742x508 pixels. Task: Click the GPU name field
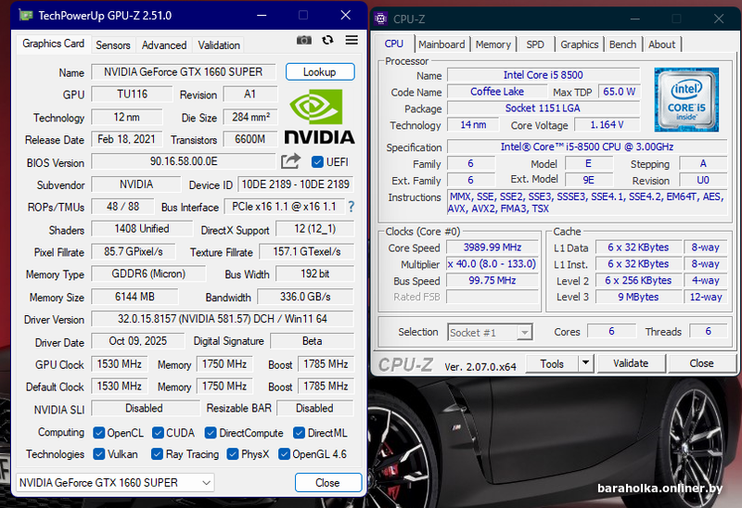tap(183, 72)
